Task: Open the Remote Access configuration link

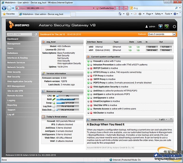Action: [x=101, y=109]
